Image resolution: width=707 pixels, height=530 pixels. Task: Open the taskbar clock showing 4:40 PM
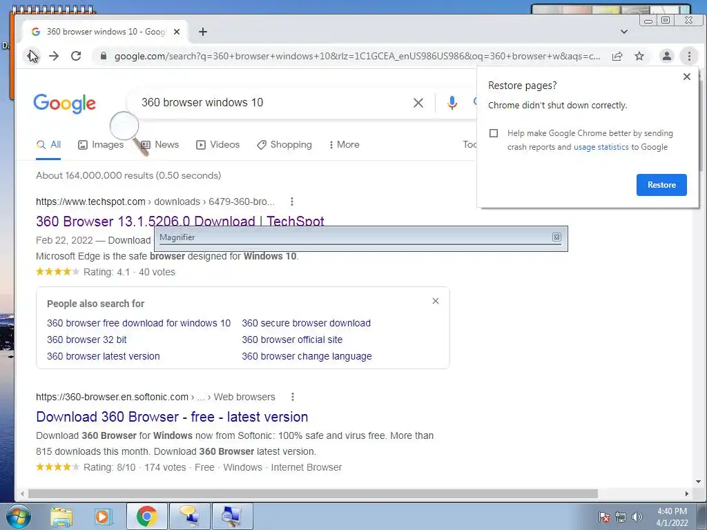tap(672, 517)
